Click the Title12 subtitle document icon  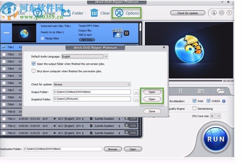click(x=91, y=126)
